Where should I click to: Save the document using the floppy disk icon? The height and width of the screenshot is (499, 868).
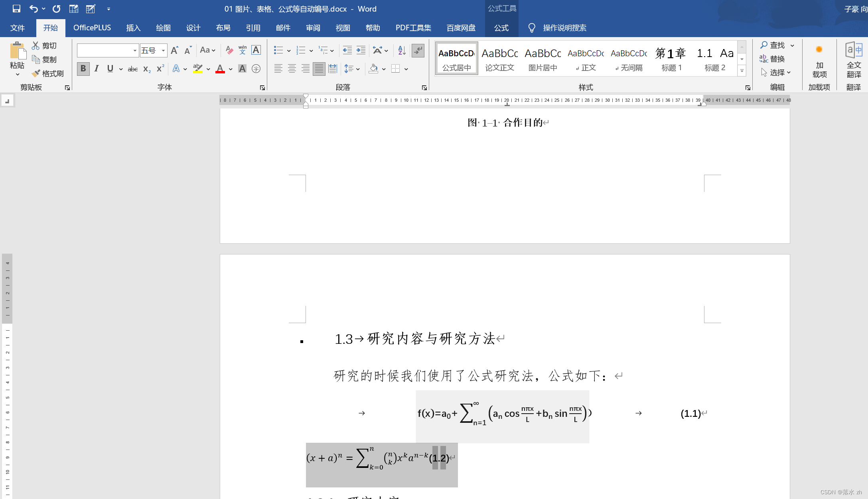(x=16, y=8)
